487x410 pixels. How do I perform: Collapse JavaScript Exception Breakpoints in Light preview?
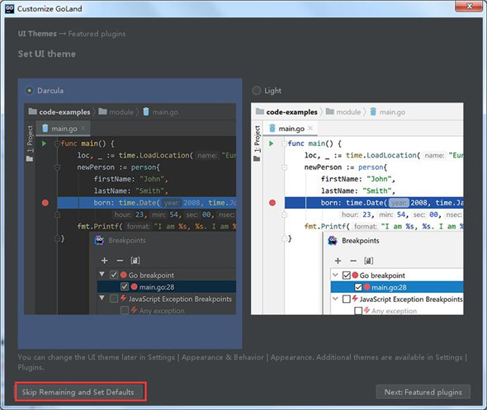coord(335,299)
